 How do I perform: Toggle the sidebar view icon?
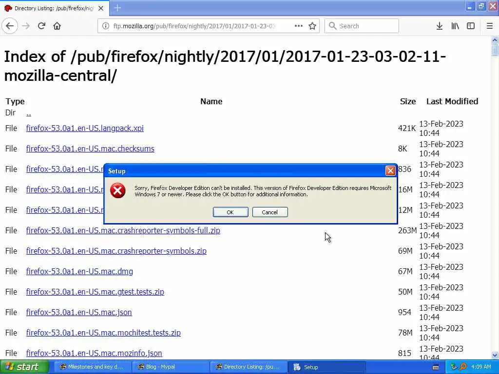pyautogui.click(x=471, y=26)
